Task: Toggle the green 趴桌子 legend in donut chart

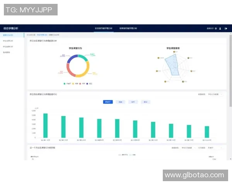Action: pyautogui.click(x=67, y=83)
